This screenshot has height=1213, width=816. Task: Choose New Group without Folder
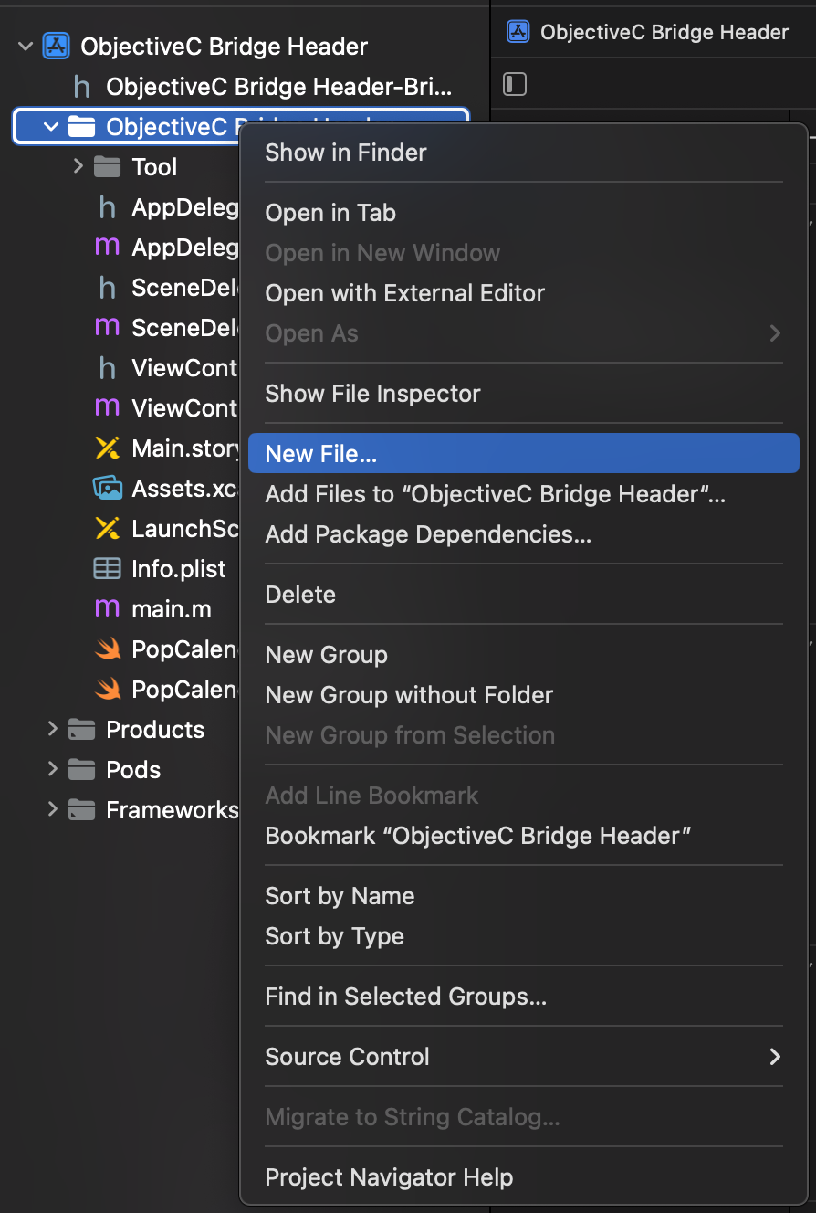point(523,695)
